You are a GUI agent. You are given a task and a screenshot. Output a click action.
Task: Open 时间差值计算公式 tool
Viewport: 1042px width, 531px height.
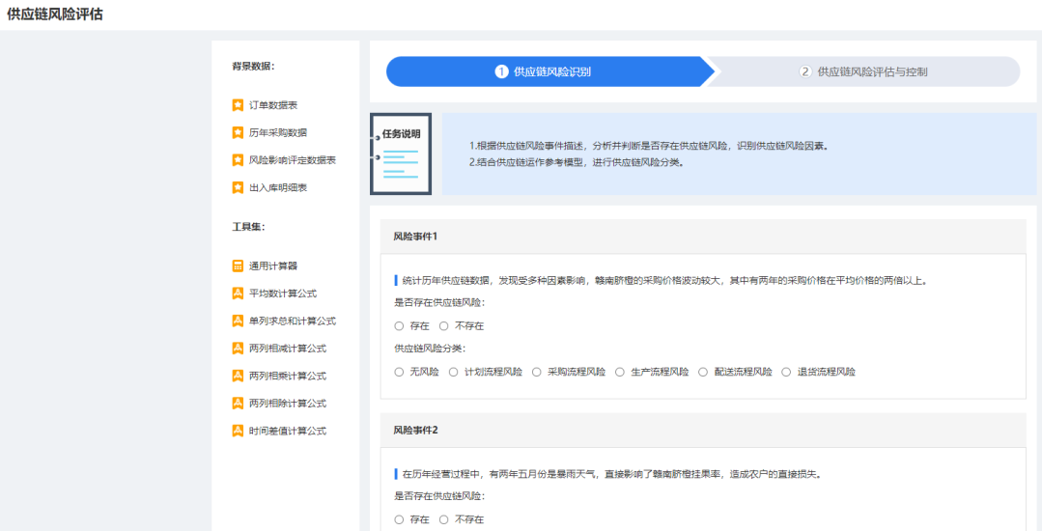click(288, 431)
